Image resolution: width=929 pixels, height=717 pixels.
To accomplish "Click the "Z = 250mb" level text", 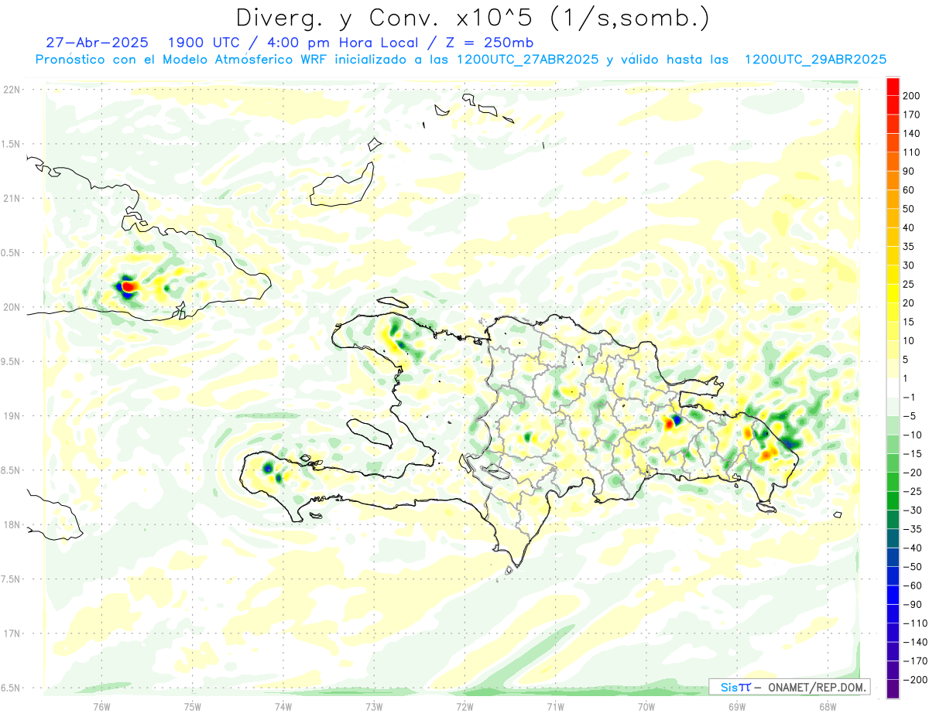I will [489, 43].
